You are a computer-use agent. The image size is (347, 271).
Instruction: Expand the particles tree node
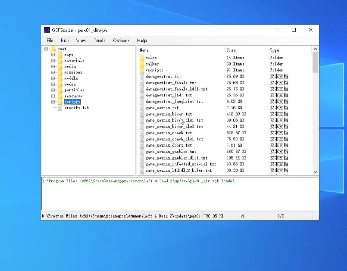53,90
